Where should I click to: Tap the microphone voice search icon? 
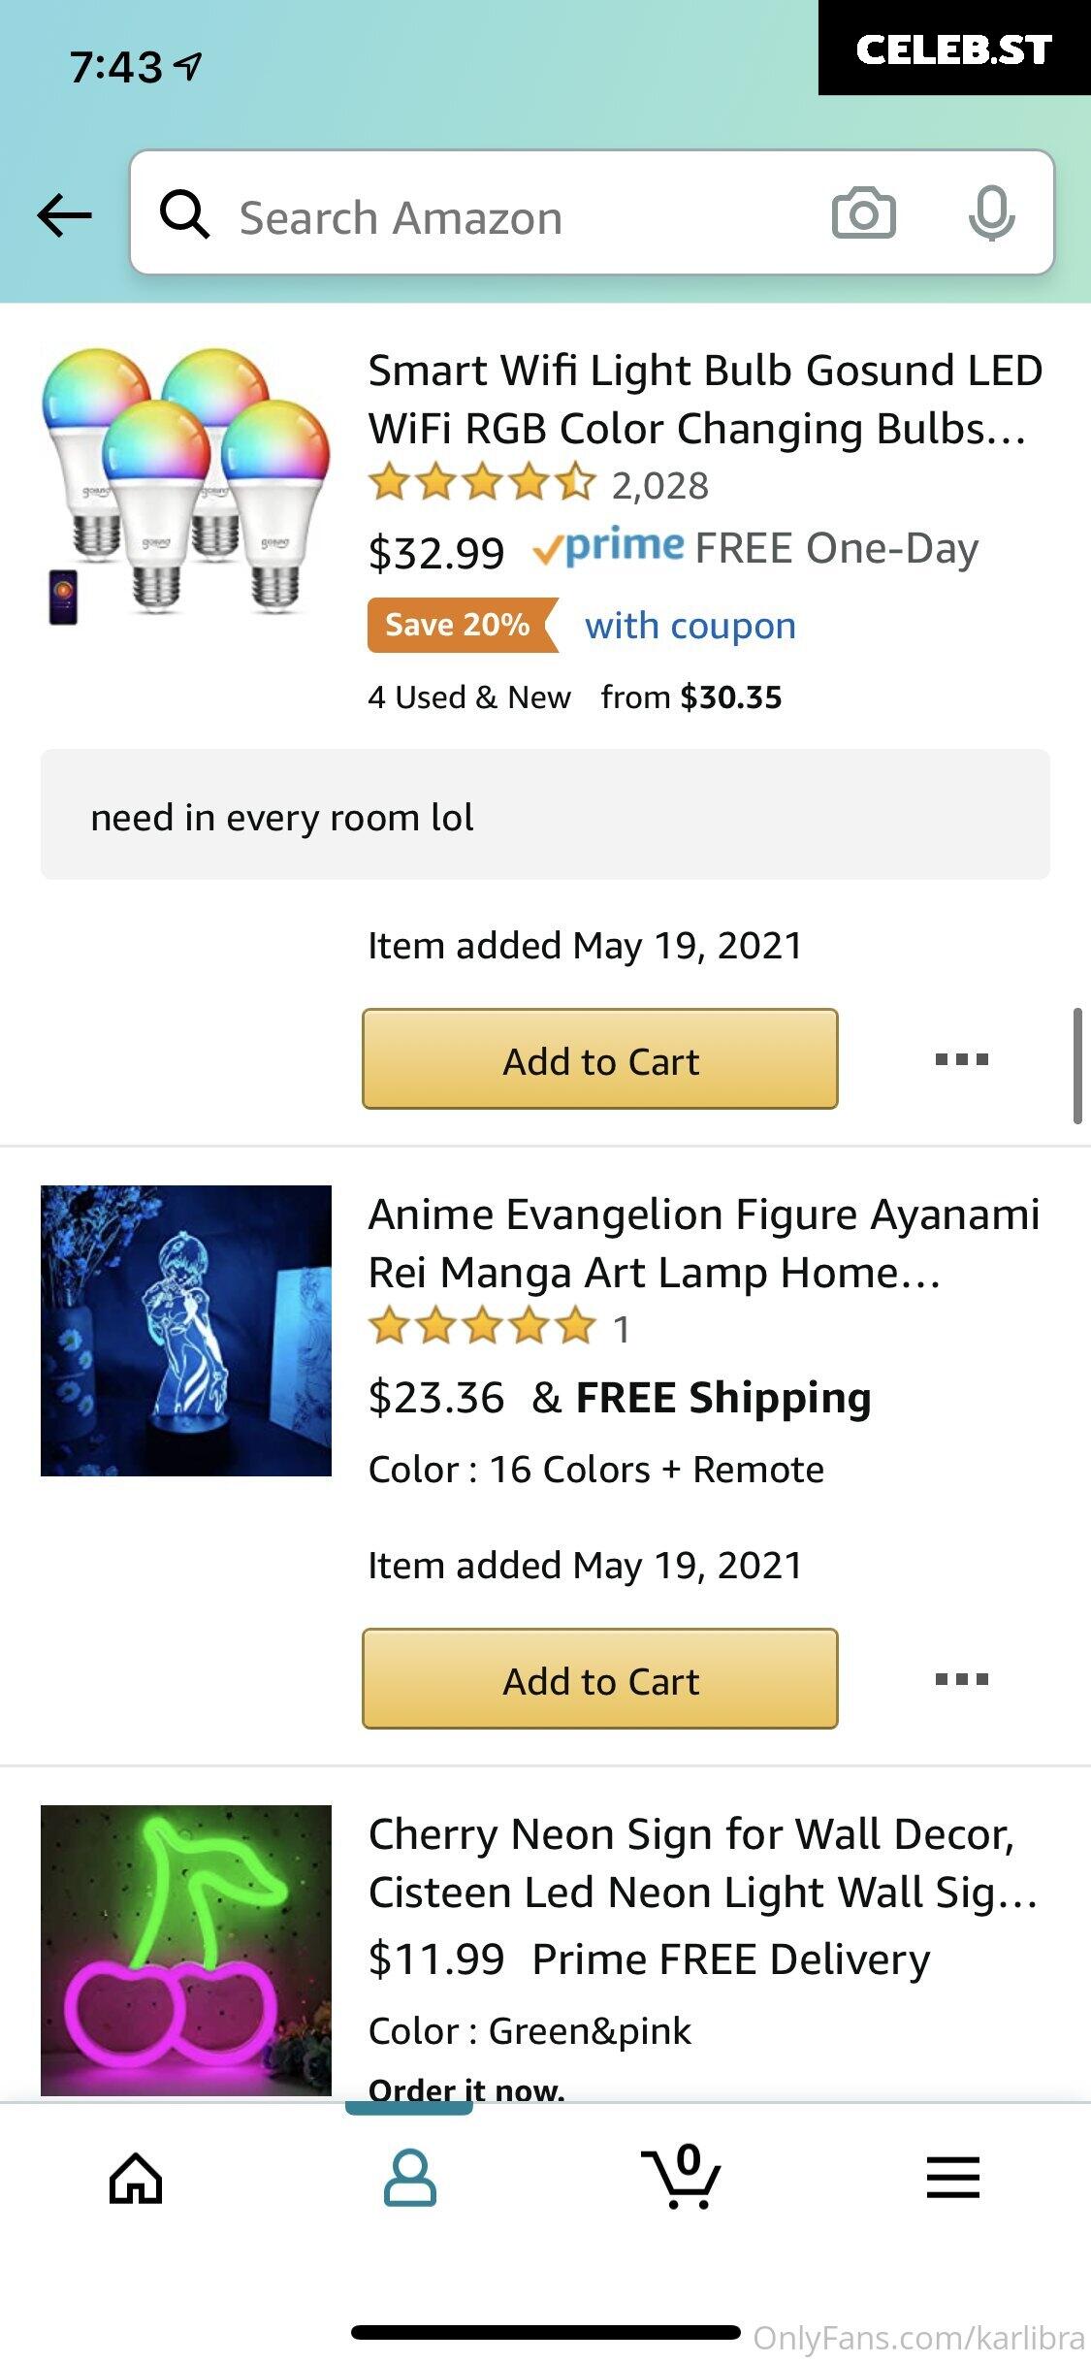(x=991, y=213)
